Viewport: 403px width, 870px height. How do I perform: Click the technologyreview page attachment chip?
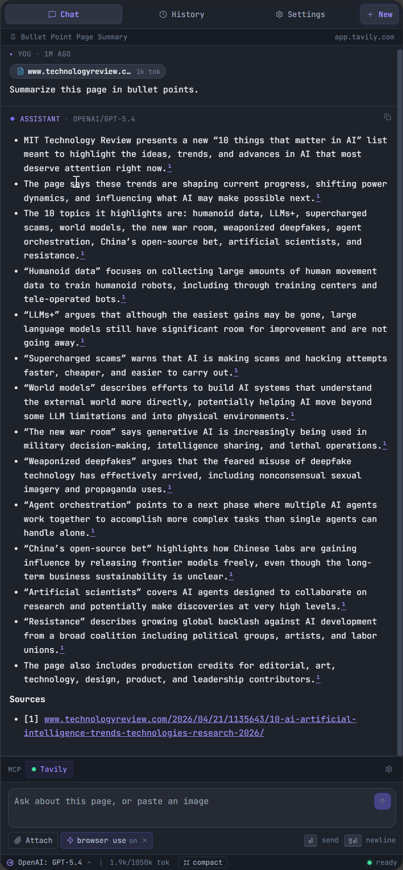pos(88,72)
